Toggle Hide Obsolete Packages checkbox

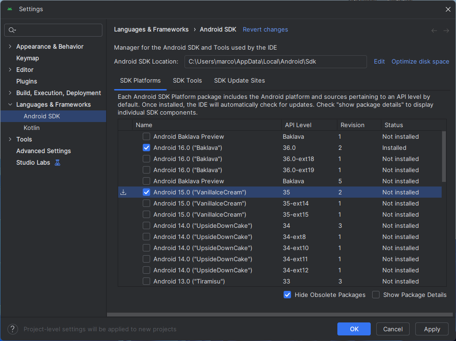(x=287, y=295)
